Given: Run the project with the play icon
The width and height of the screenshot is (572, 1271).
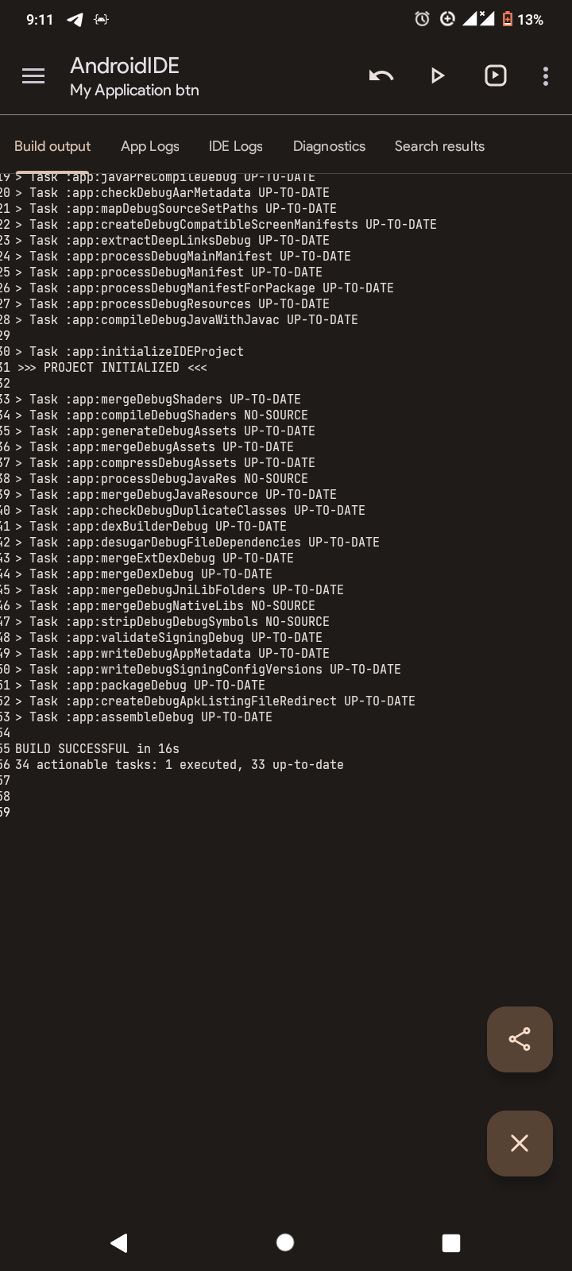Looking at the screenshot, I should tap(438, 75).
